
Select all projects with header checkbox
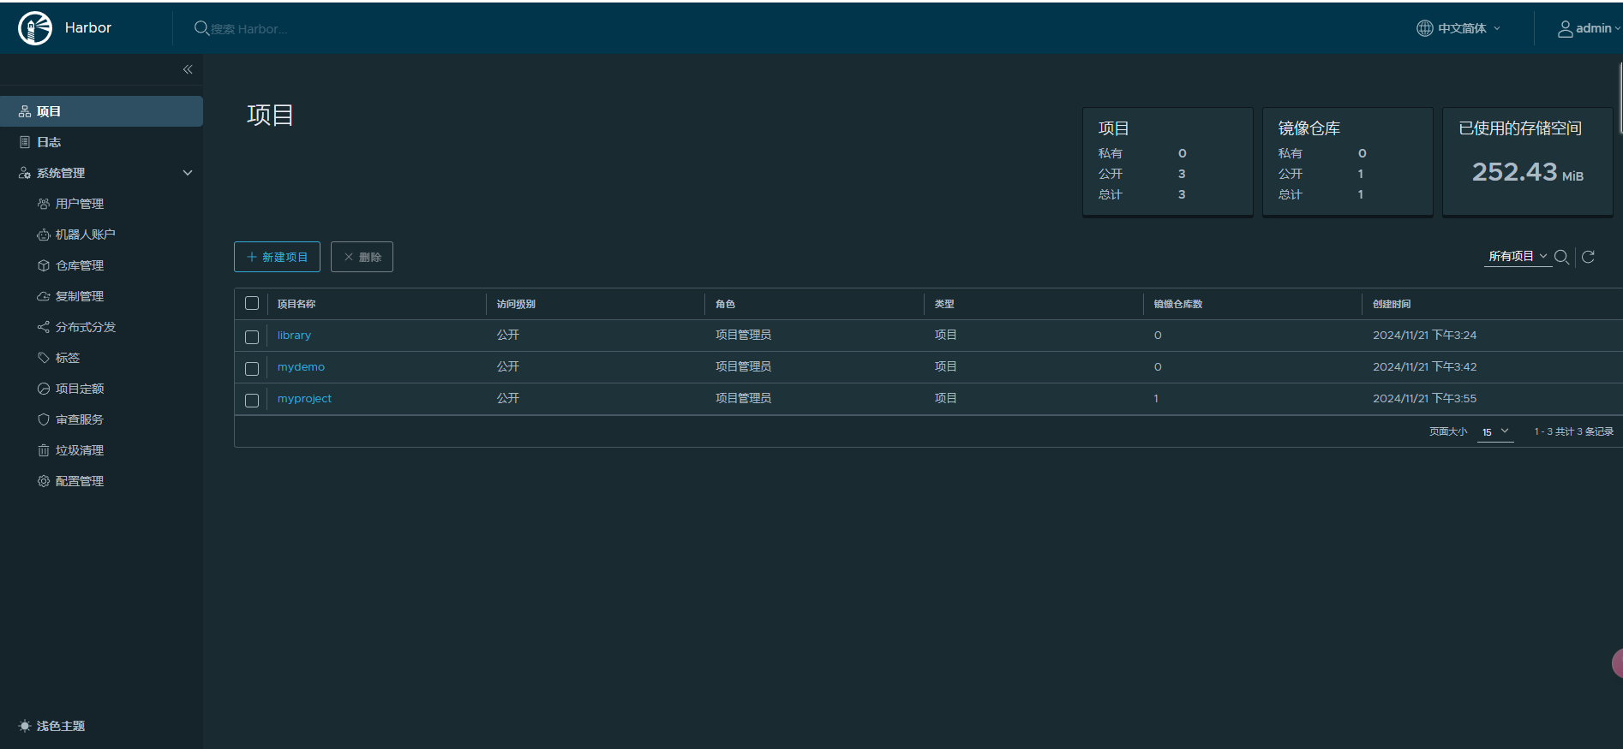[252, 303]
